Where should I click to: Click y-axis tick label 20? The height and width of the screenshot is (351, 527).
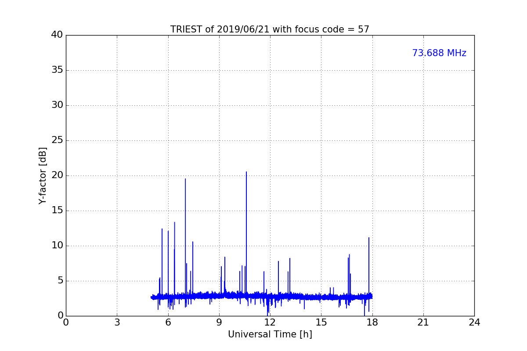(57, 175)
